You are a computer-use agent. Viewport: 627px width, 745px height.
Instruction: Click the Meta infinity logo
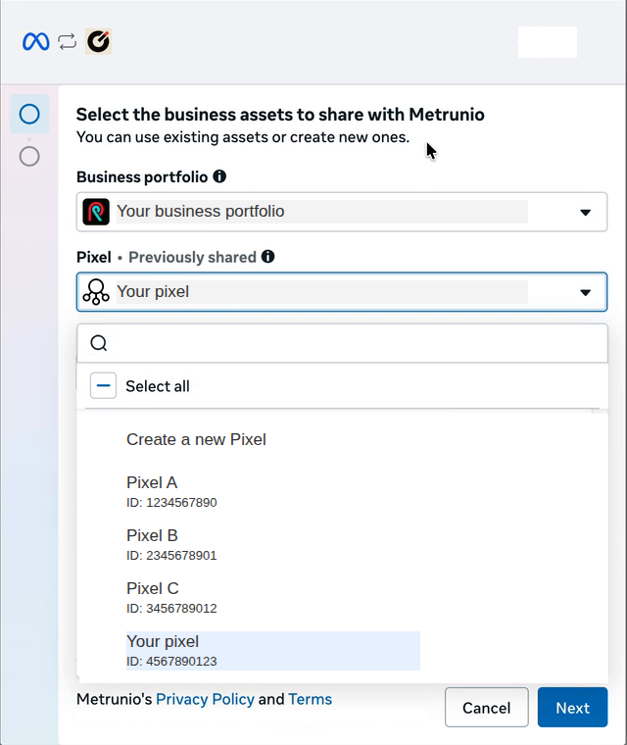point(35,42)
